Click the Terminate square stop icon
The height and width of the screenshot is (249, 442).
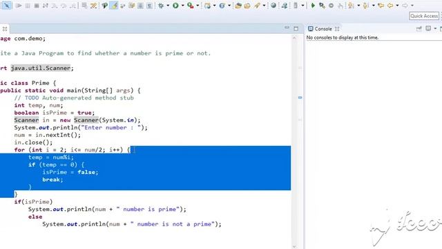tap(37, 6)
